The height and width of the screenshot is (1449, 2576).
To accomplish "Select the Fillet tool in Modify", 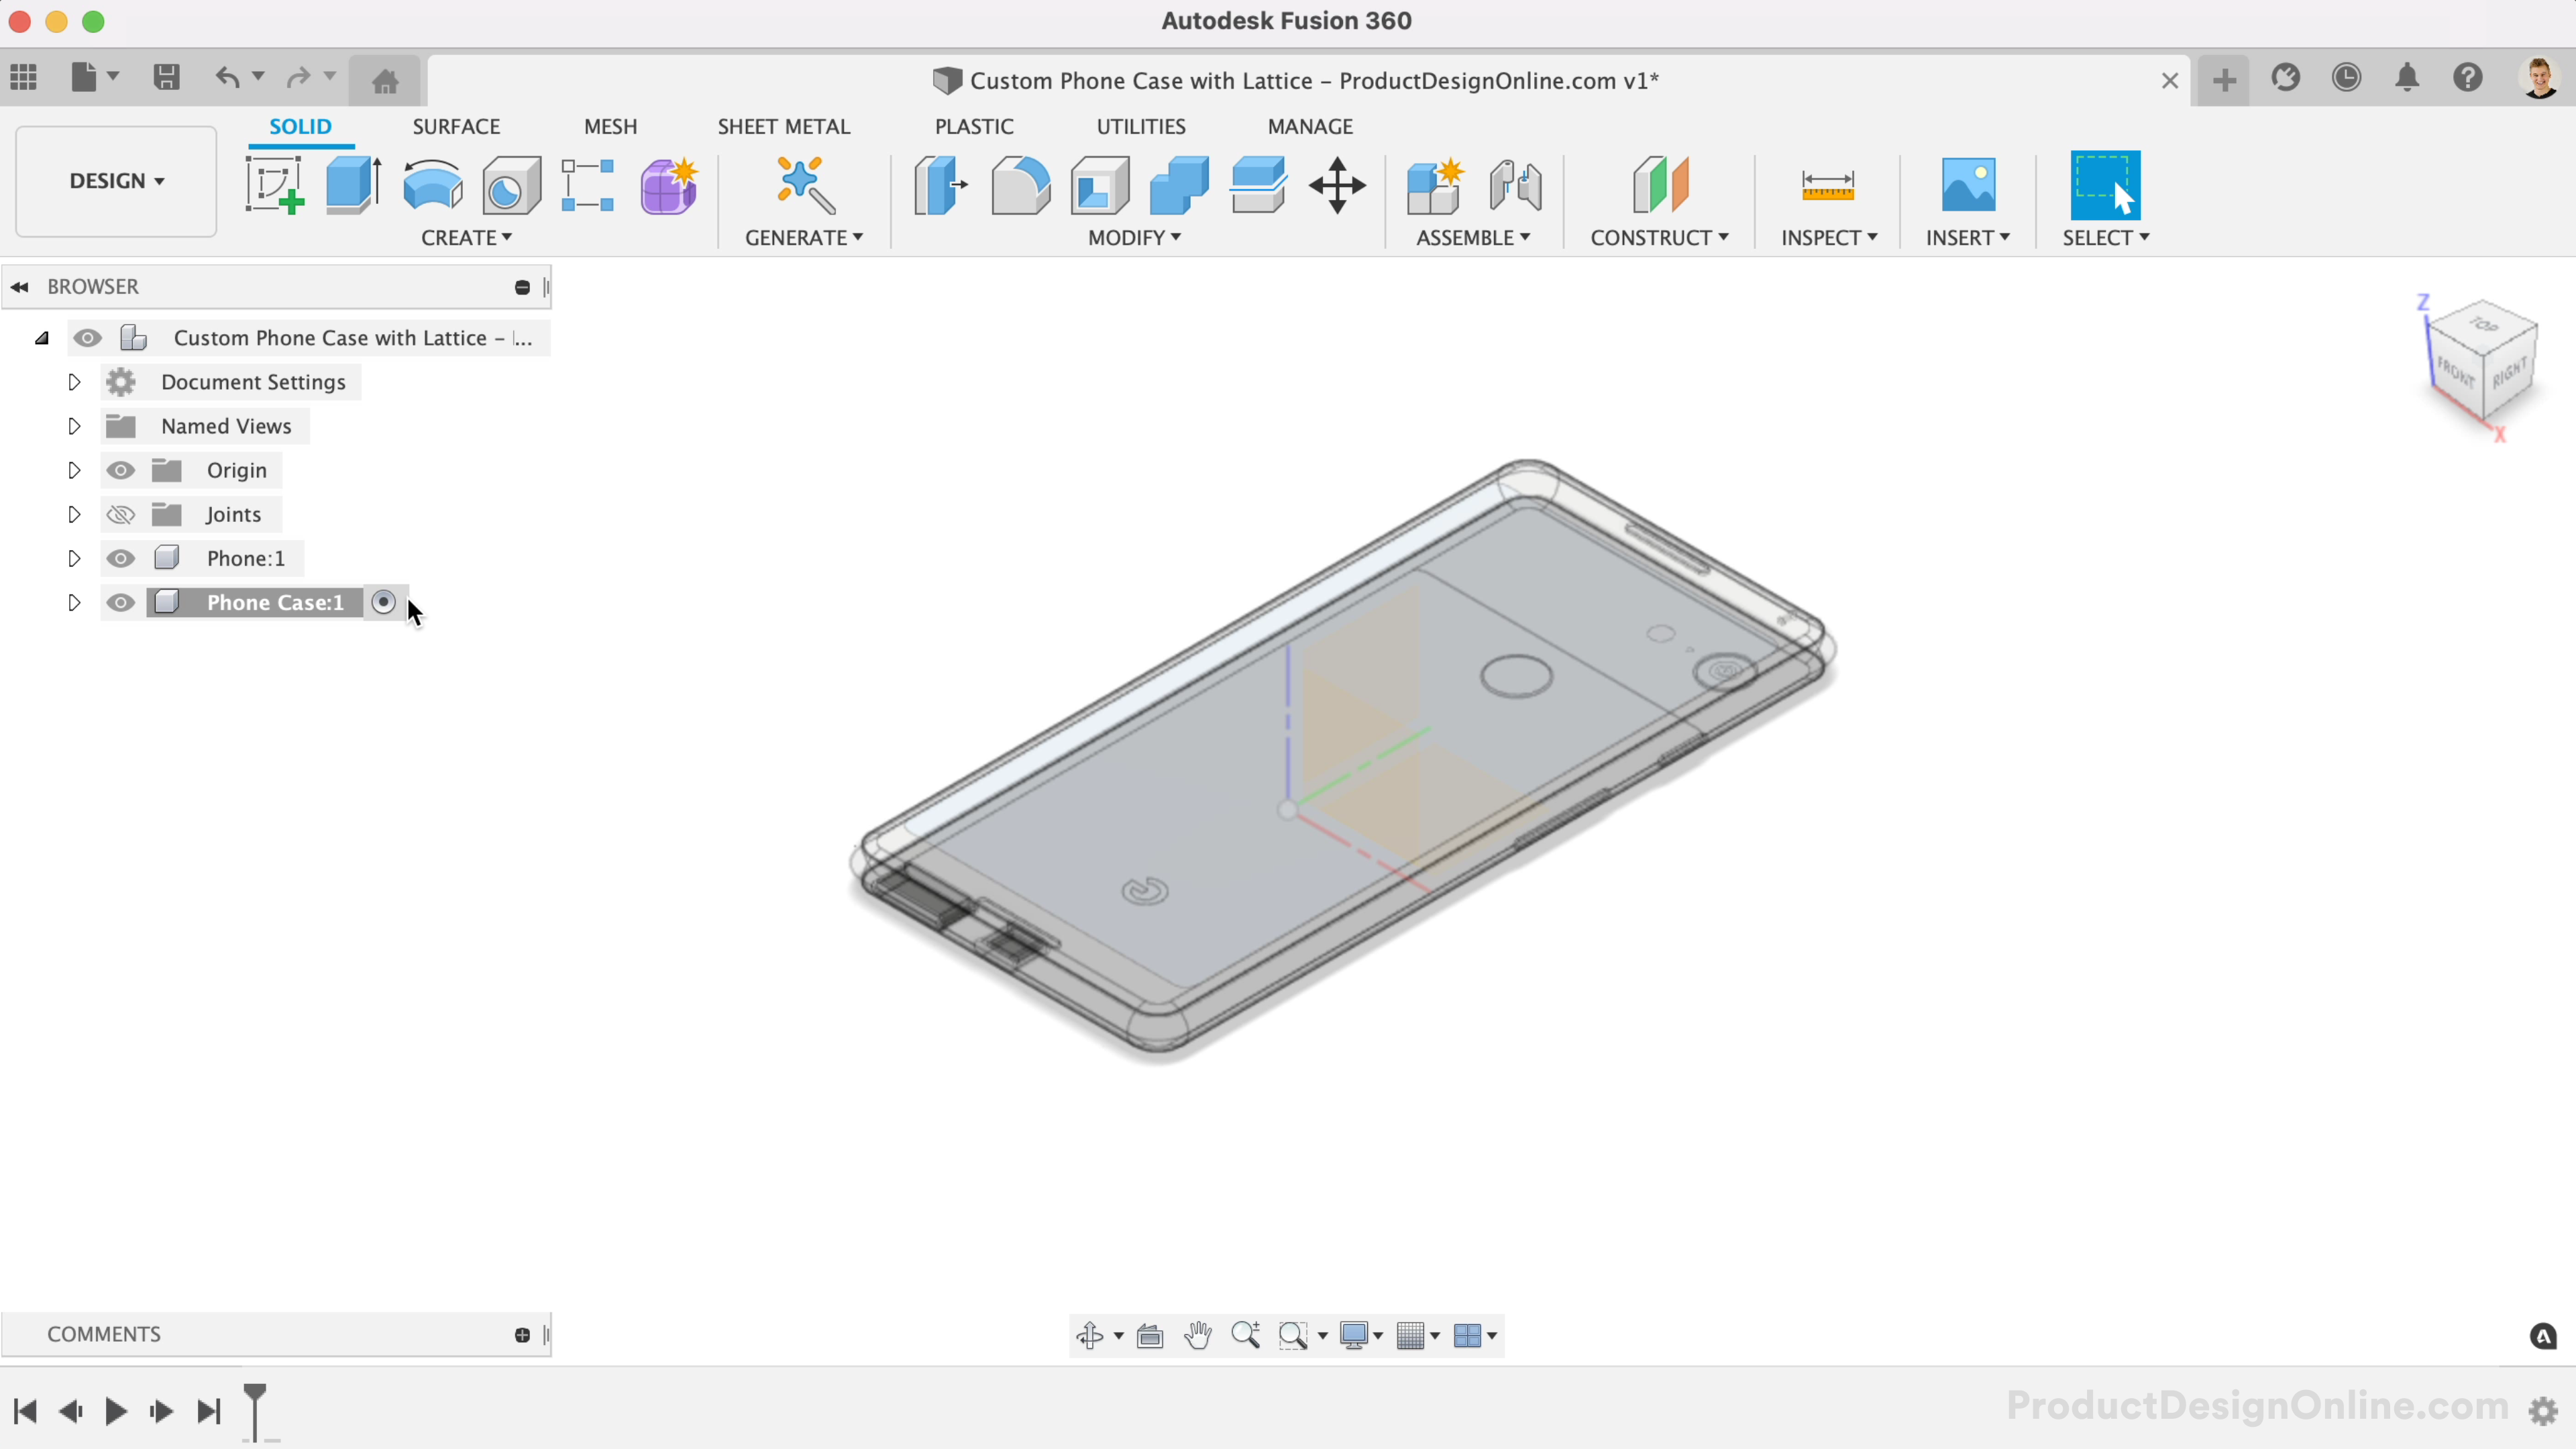I will coord(1020,186).
